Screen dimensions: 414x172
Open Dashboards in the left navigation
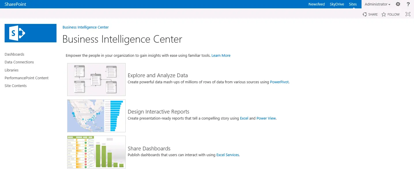click(14, 54)
